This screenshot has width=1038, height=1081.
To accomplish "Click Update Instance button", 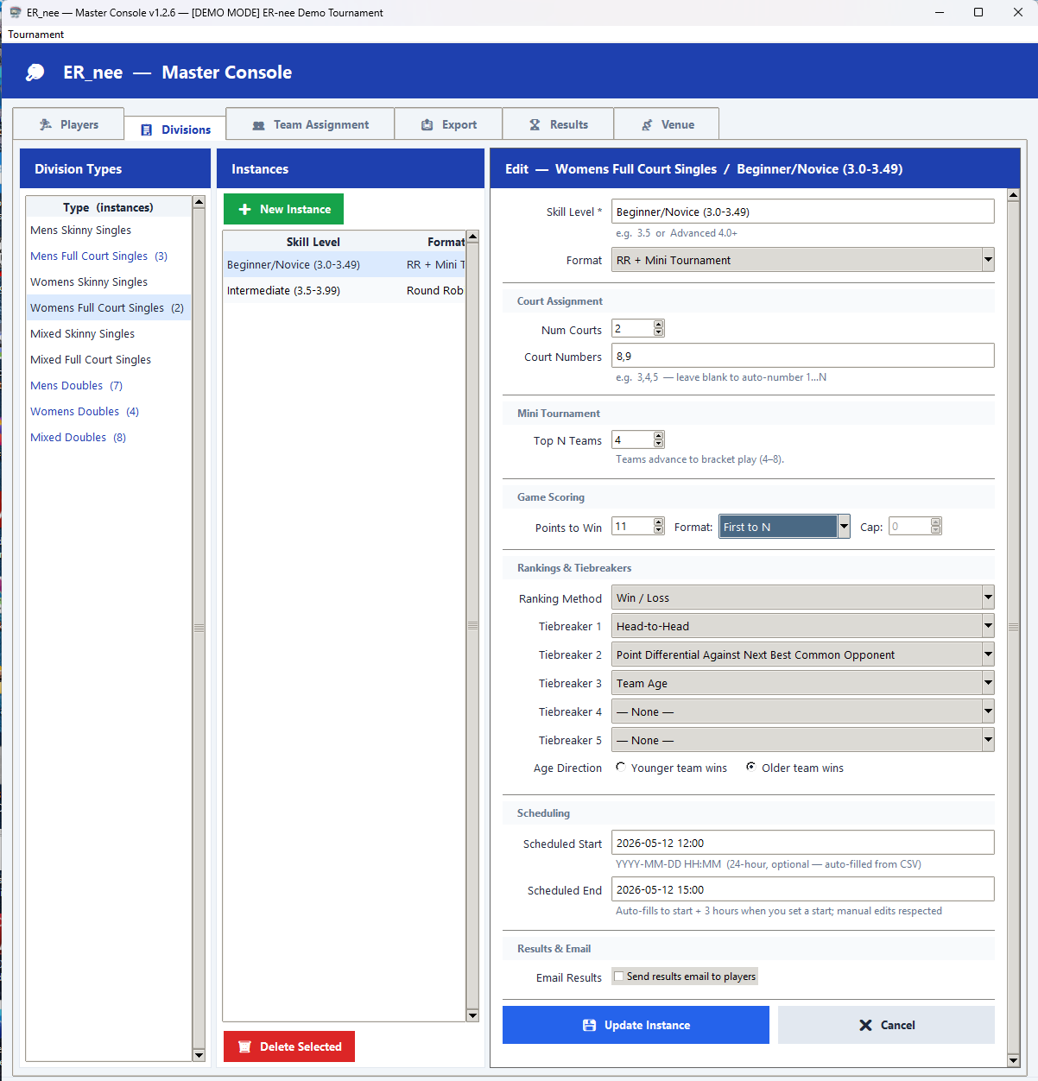I will click(636, 1025).
